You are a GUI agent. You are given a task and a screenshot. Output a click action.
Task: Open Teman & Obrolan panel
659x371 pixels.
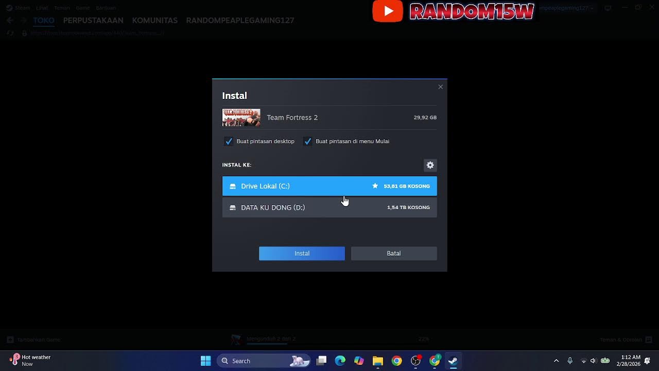coord(626,340)
